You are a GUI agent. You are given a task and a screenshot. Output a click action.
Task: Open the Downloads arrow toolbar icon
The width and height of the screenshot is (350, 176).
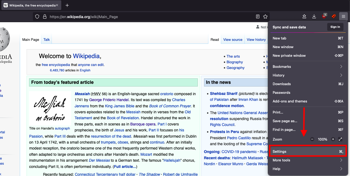click(x=314, y=16)
